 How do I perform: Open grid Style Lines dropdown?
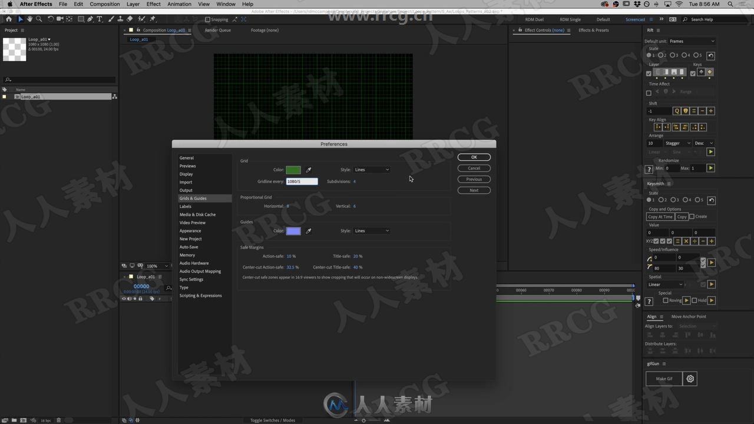372,170
